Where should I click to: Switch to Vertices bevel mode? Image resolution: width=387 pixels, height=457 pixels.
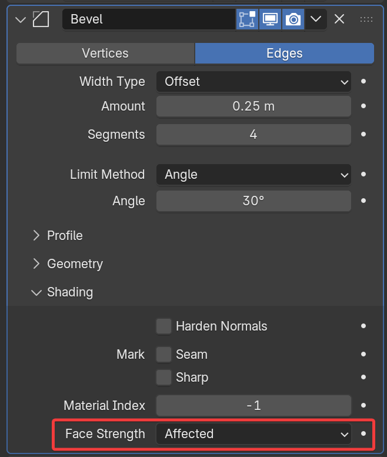(105, 54)
